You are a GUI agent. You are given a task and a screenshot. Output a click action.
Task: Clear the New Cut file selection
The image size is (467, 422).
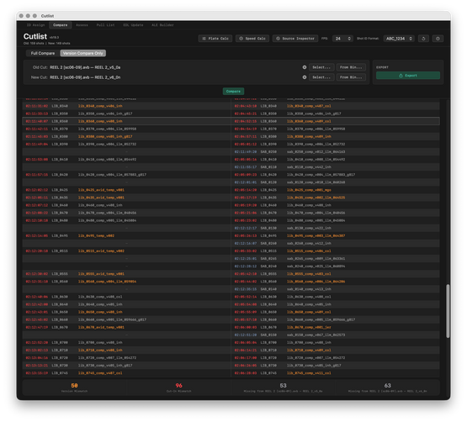305,77
